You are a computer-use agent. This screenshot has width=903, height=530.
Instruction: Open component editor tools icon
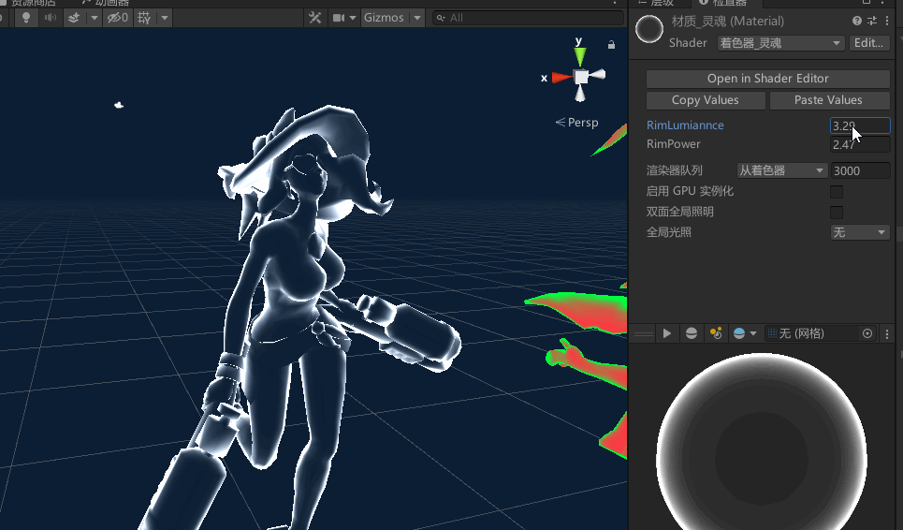[315, 18]
